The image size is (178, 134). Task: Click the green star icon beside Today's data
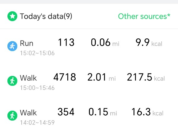[12, 16]
